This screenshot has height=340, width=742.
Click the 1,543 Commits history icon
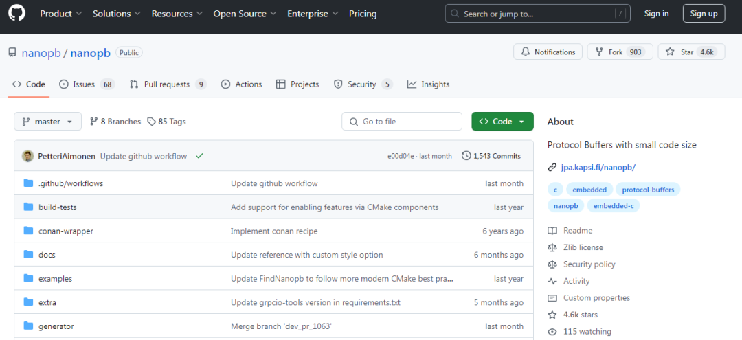(x=466, y=156)
